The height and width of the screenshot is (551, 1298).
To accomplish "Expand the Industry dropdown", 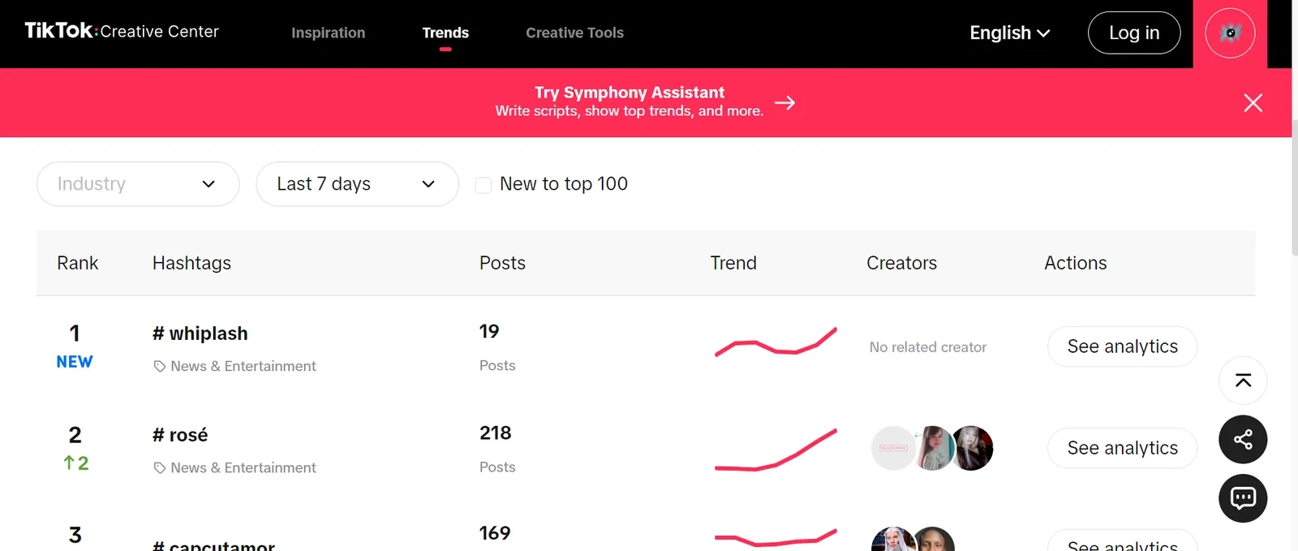I will [x=138, y=184].
